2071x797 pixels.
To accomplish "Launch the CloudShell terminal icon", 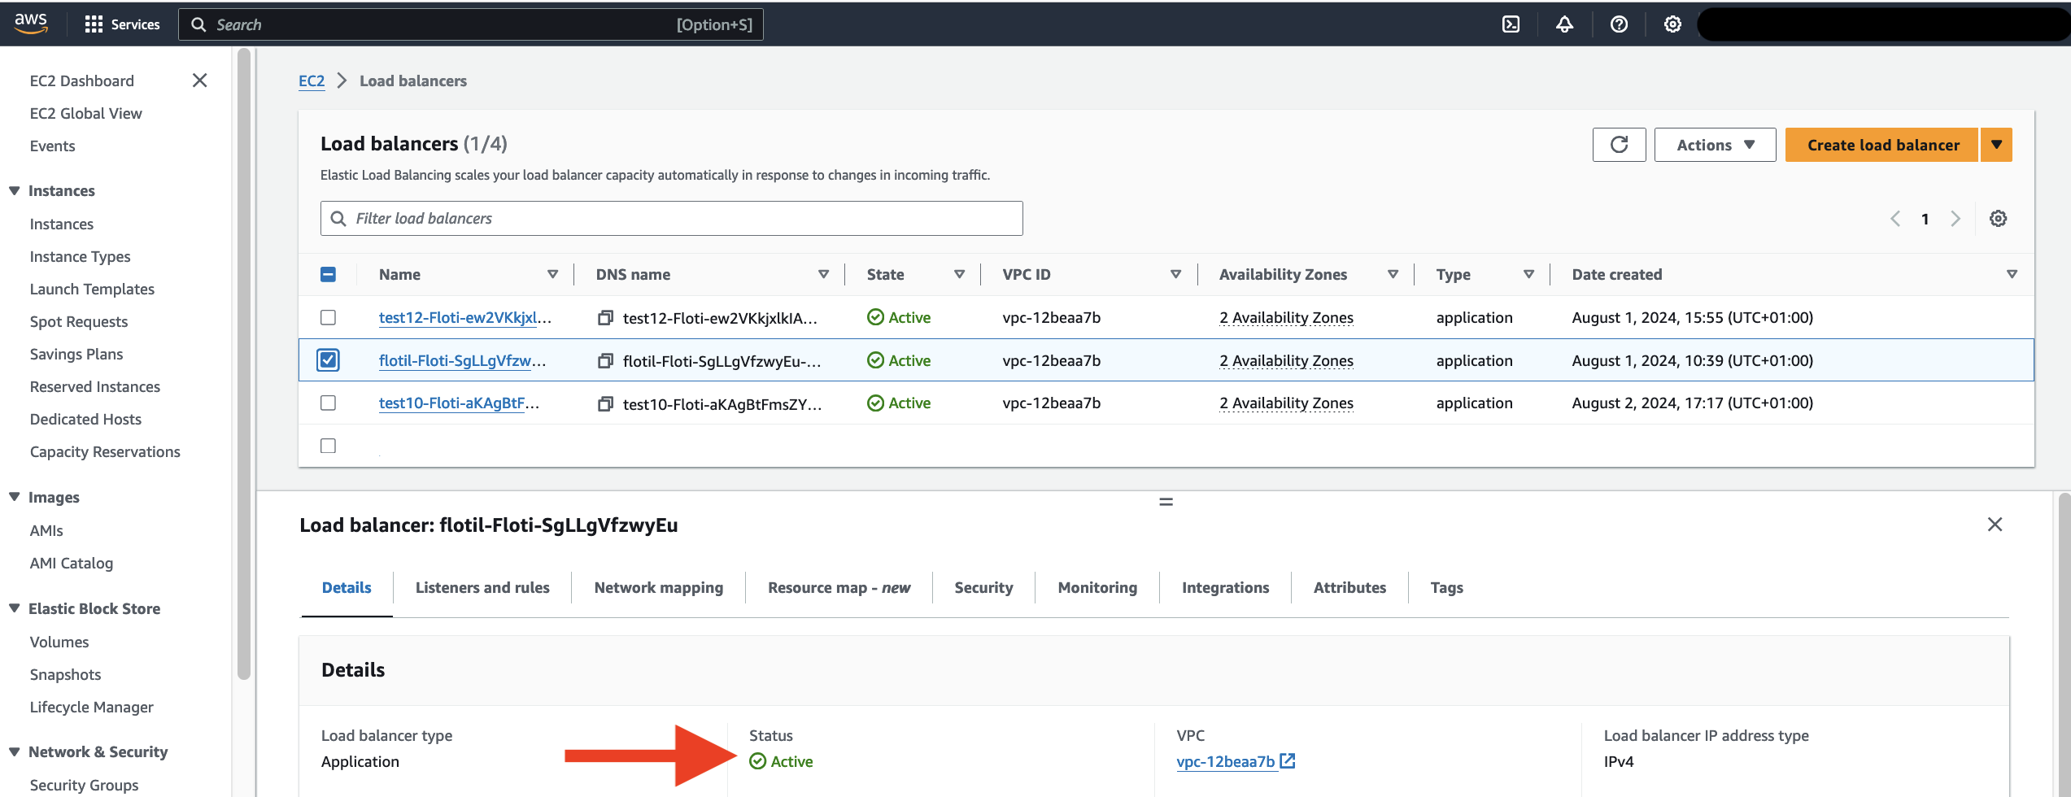I will click(1511, 24).
